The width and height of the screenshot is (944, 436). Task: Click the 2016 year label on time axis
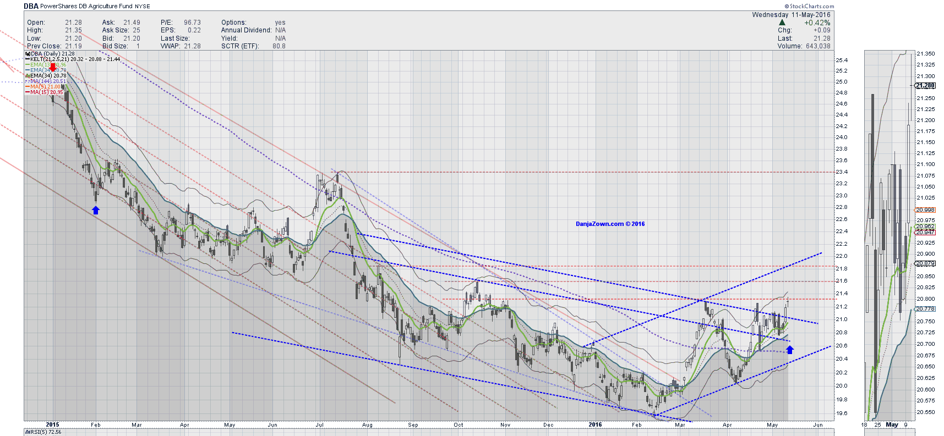[595, 424]
